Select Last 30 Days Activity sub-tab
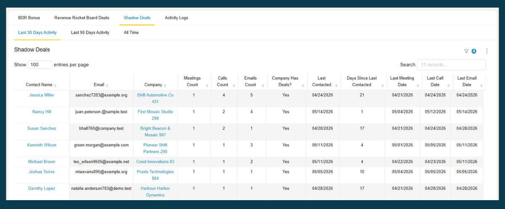505x209 pixels. coord(37,32)
